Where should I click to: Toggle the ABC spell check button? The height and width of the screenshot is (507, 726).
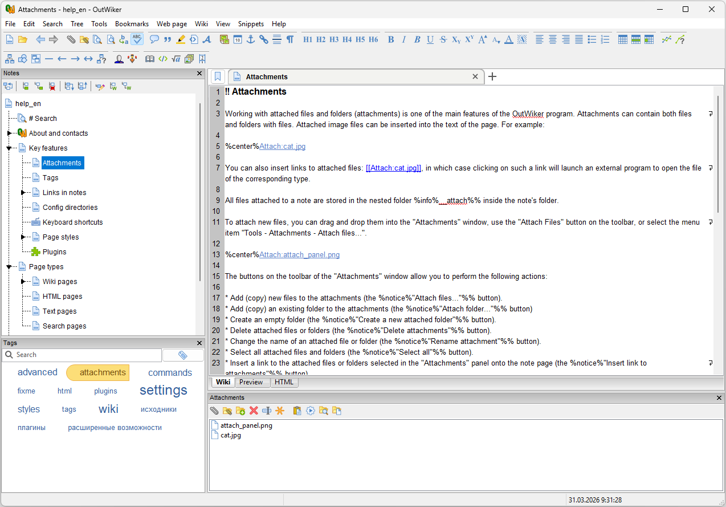click(137, 39)
